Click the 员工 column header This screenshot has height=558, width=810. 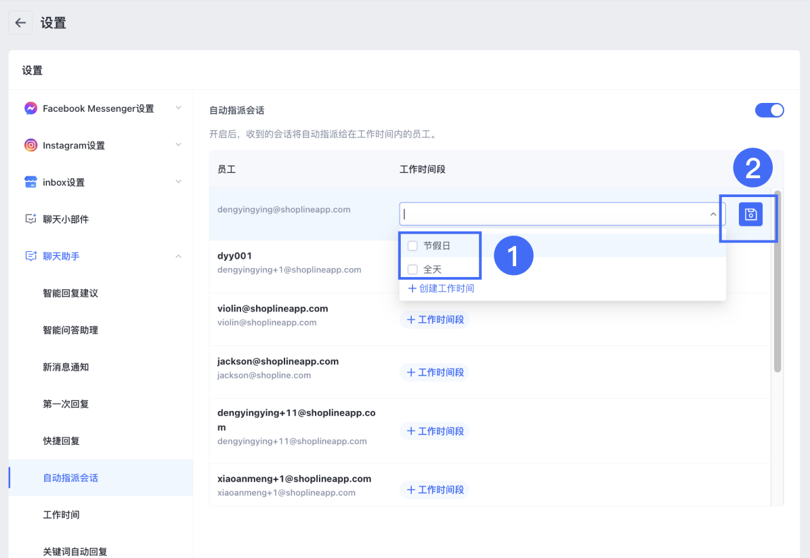(x=226, y=169)
